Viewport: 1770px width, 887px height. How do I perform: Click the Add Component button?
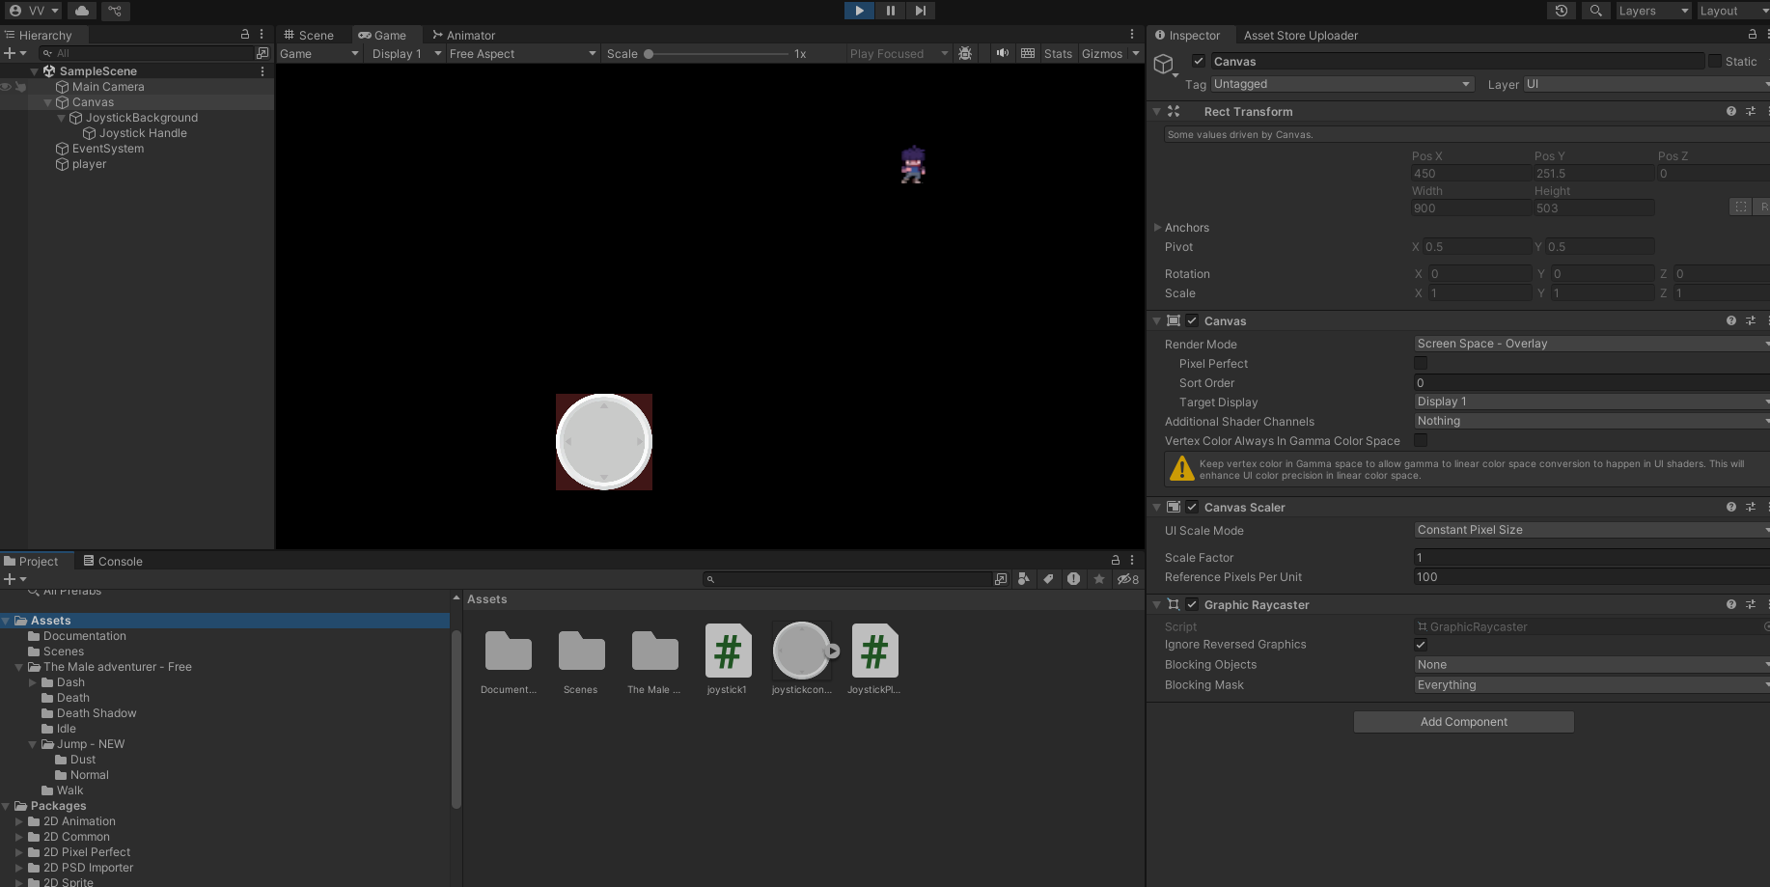click(1463, 722)
